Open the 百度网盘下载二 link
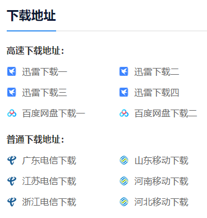This screenshot has height=218, width=207. (166, 113)
